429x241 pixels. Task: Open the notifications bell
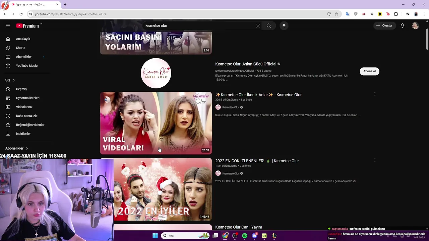(x=403, y=26)
